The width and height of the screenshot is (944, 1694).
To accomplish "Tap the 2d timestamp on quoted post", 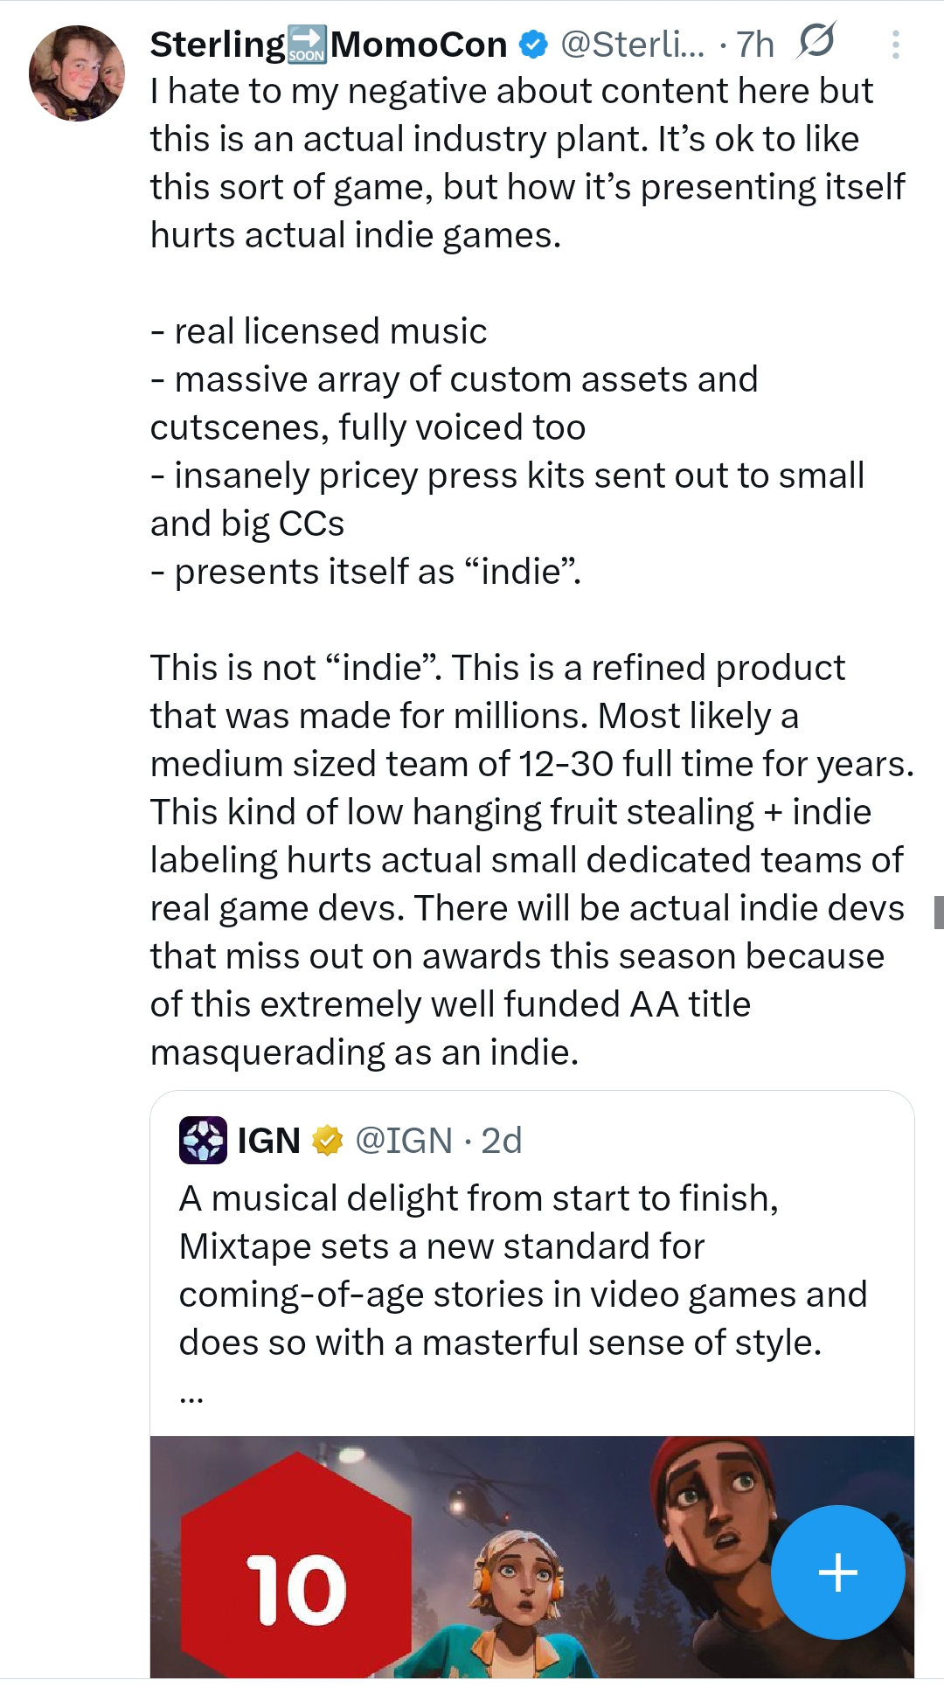I will click(502, 1141).
